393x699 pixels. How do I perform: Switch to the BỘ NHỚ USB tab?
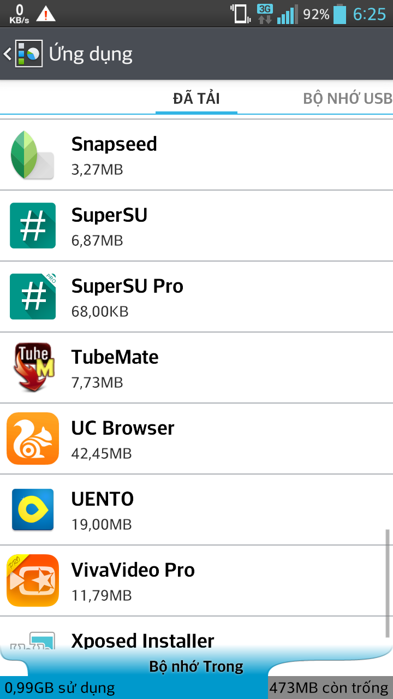coord(348,98)
